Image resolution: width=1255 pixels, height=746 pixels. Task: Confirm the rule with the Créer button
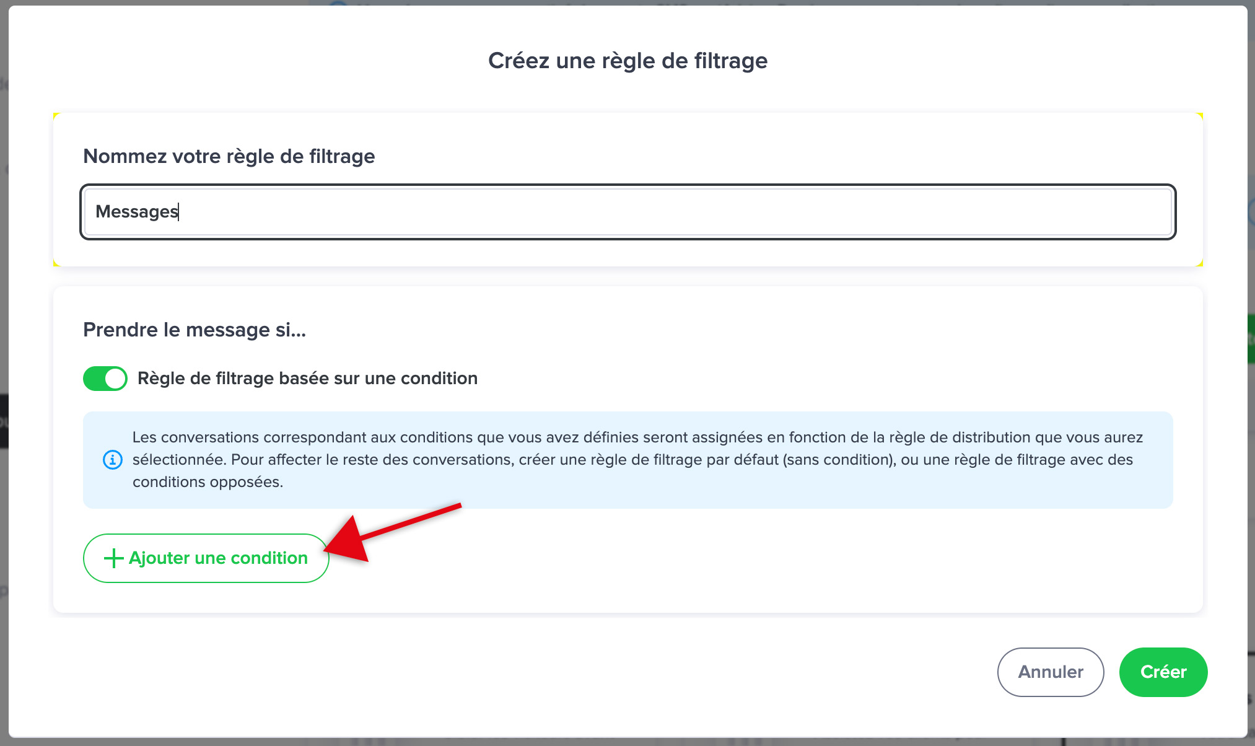pos(1163,672)
